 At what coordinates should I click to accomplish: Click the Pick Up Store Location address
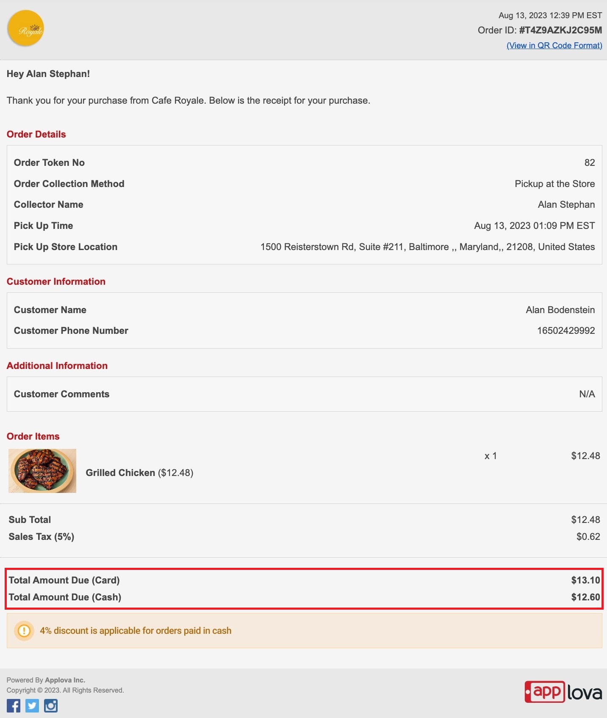click(x=427, y=247)
